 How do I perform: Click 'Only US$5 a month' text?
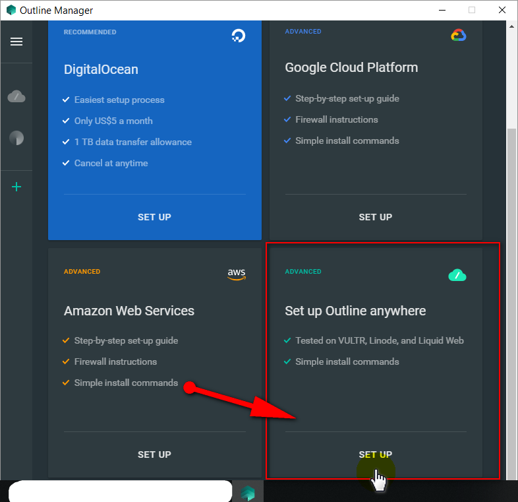pos(113,121)
